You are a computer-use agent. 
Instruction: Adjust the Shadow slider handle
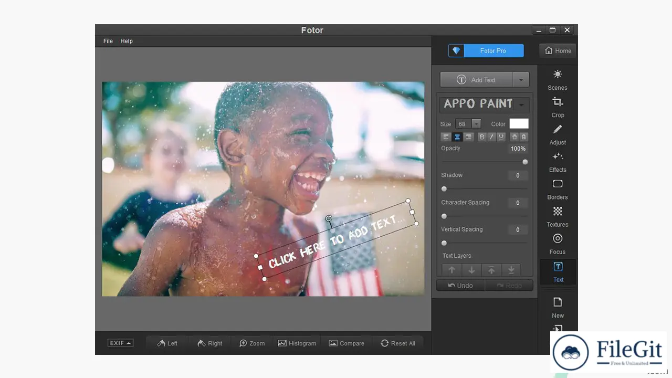(x=444, y=189)
